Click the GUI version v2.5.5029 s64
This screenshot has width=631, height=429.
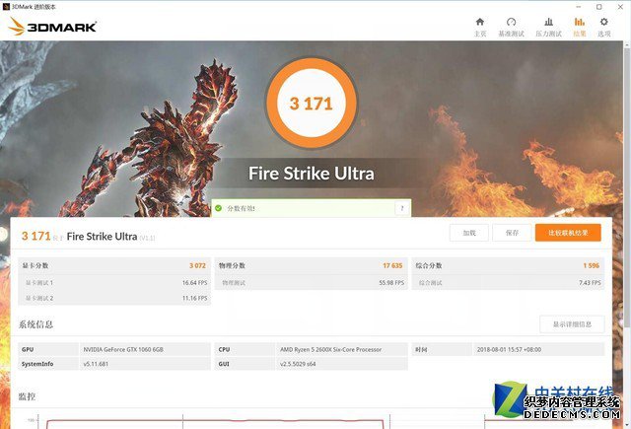(298, 364)
